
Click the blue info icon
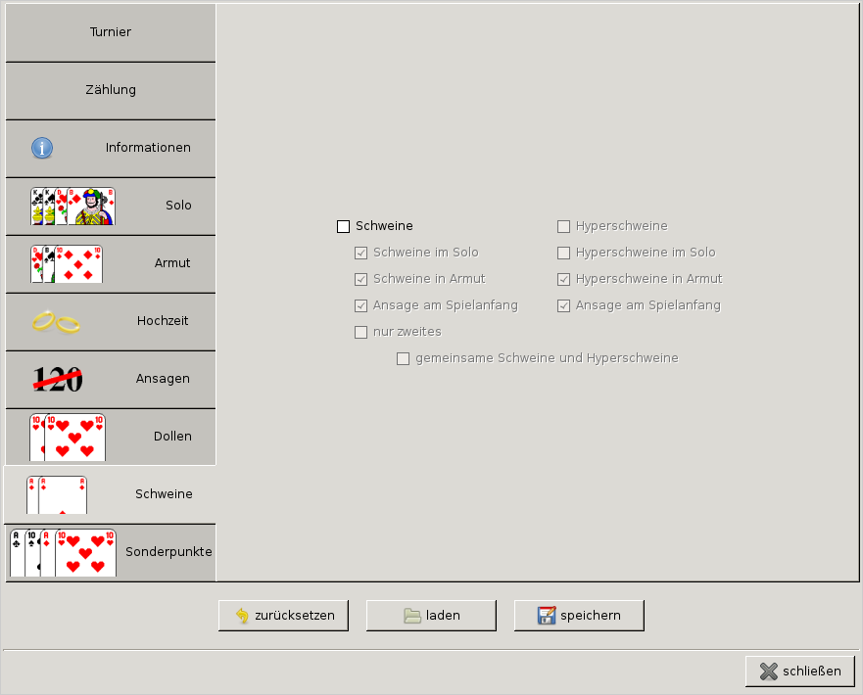click(42, 148)
